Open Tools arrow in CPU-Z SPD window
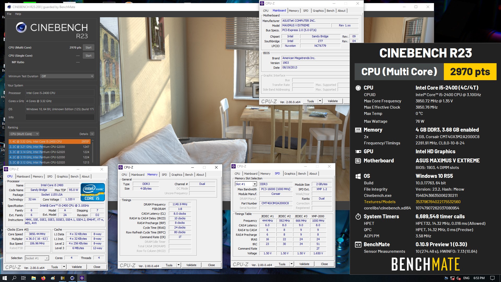 (x=291, y=264)
